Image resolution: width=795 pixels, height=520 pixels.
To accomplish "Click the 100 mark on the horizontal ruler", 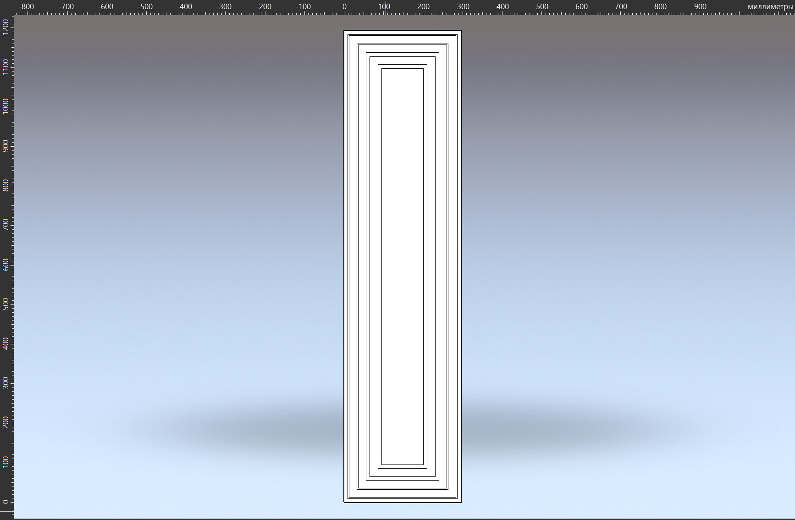I will (x=384, y=6).
